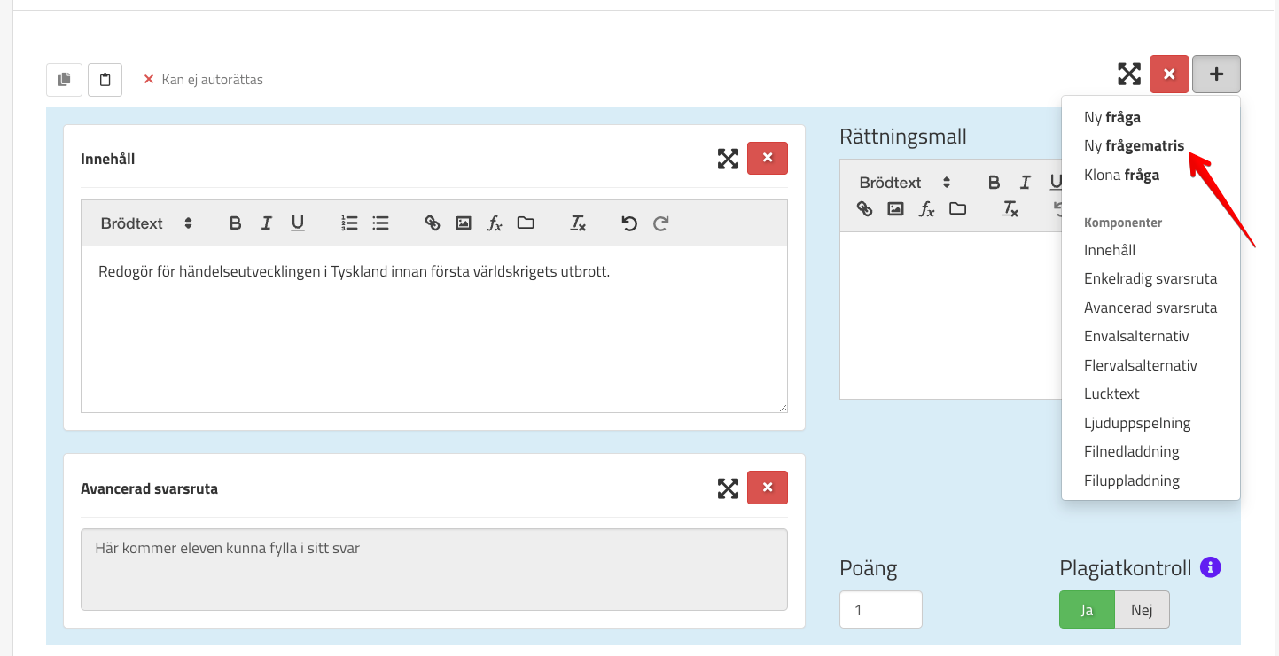Expand the Avancerad svarsruta component fullscreen
Viewport: 1279px width, 656px height.
(728, 488)
